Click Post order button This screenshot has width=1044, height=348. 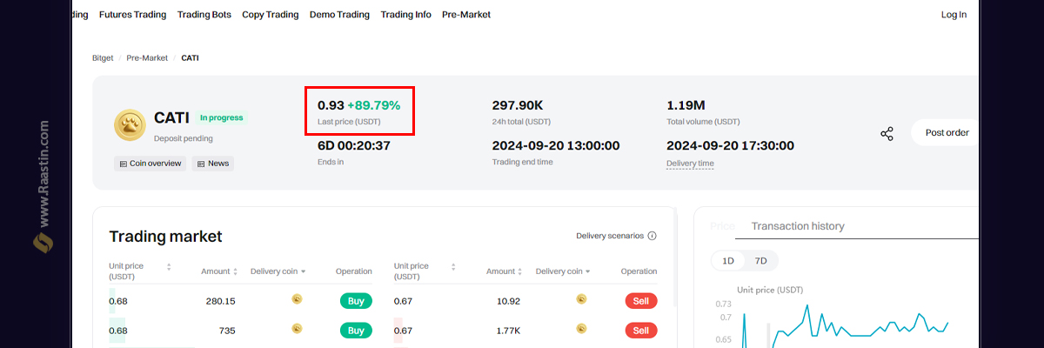(947, 133)
